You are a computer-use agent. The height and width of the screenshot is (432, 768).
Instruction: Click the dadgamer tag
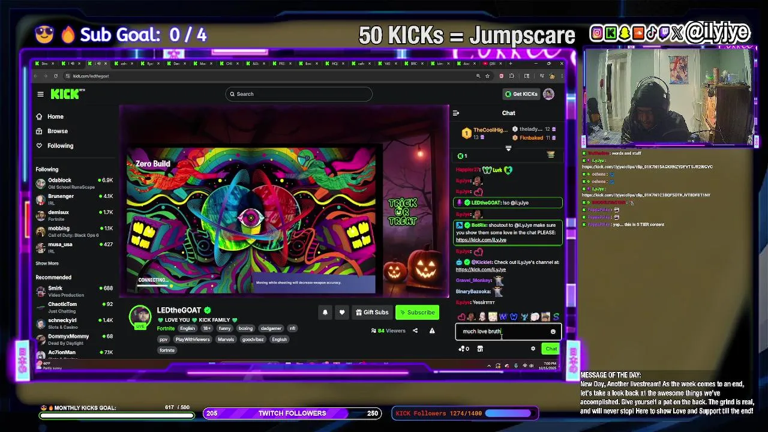click(x=271, y=328)
